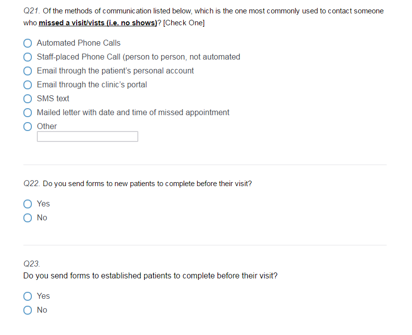Pick Email through the patient's personal account

pos(28,71)
